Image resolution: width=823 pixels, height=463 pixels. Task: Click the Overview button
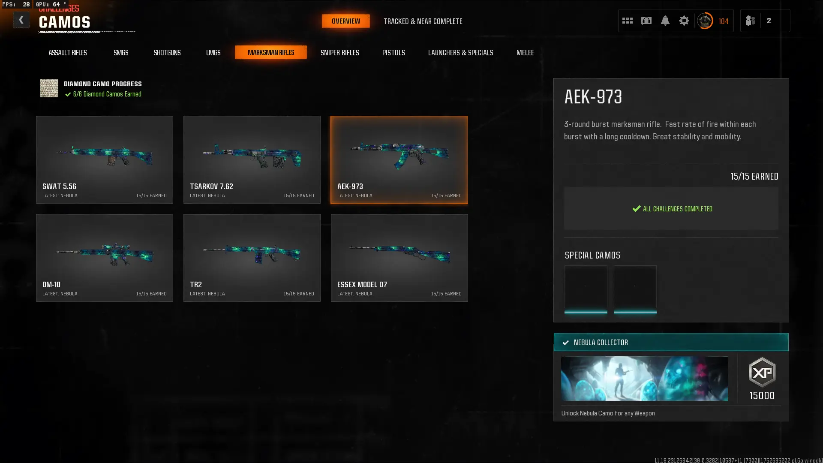pyautogui.click(x=345, y=21)
